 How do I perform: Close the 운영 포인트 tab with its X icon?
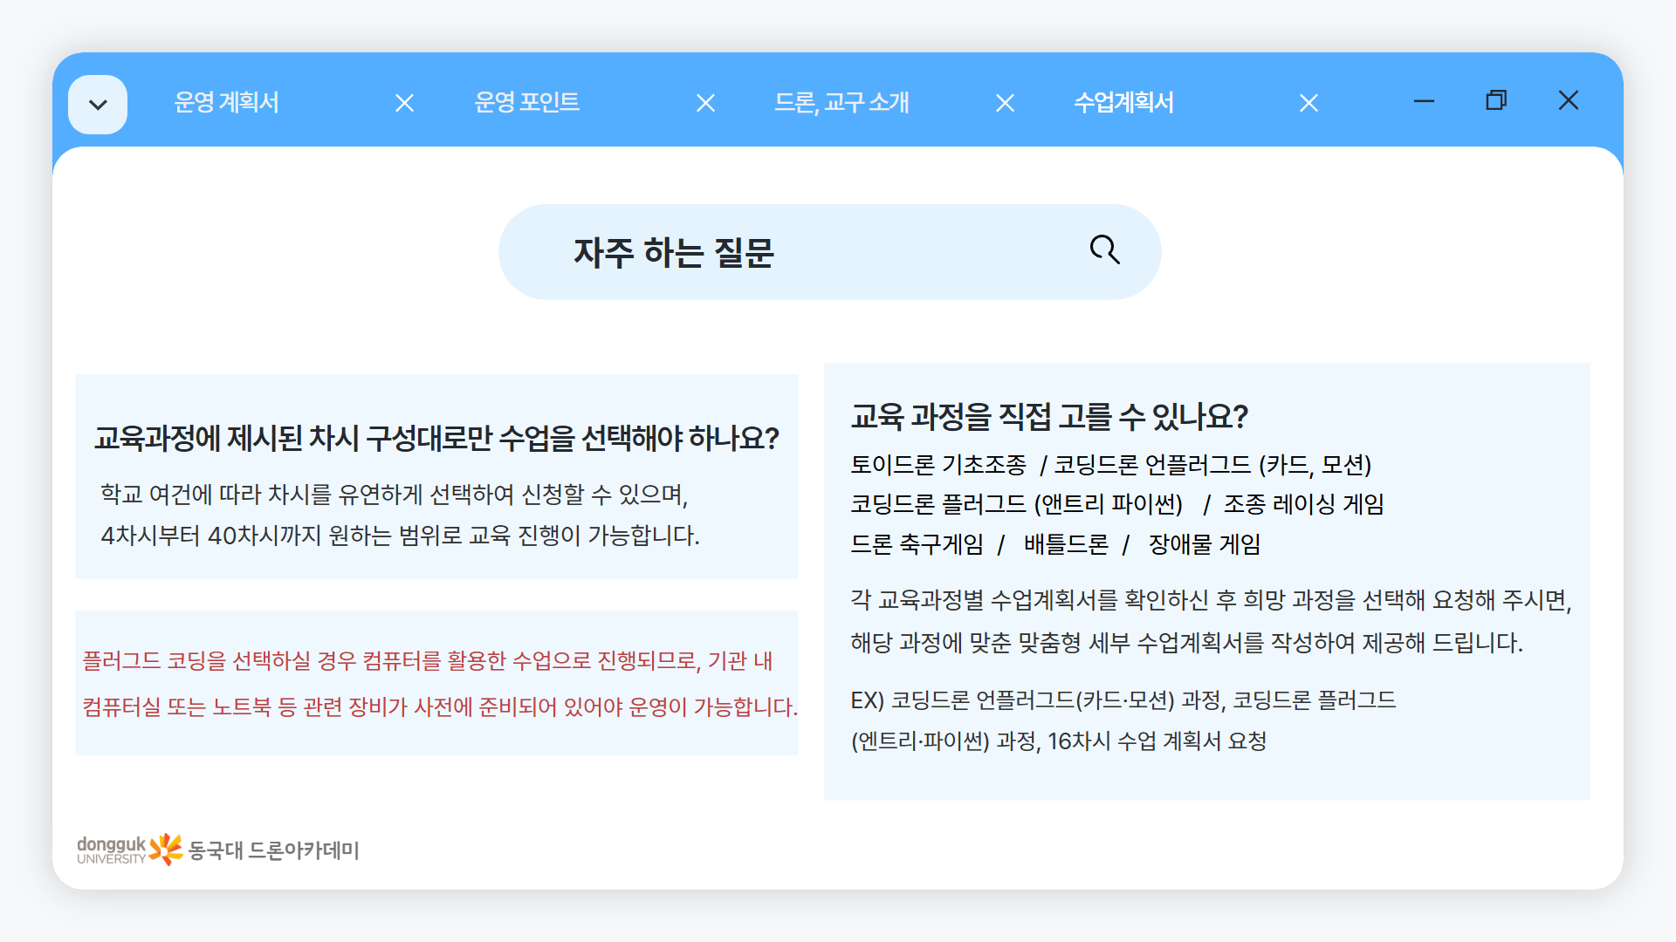[x=704, y=103]
